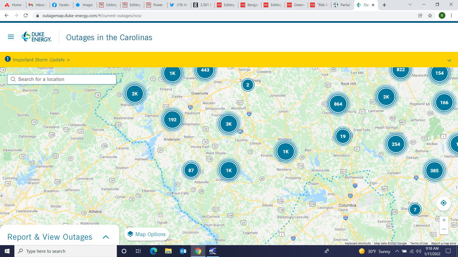Select the 192 outage cluster near Anderson
Viewport: 458px width, 257px height.
(172, 119)
